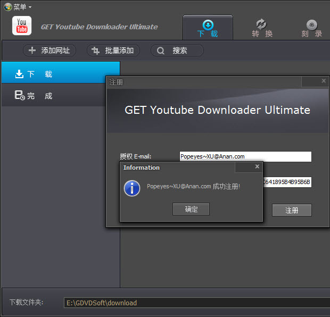Select the 完成 finished item in sidebar
The width and height of the screenshot is (330, 317).
(x=54, y=95)
